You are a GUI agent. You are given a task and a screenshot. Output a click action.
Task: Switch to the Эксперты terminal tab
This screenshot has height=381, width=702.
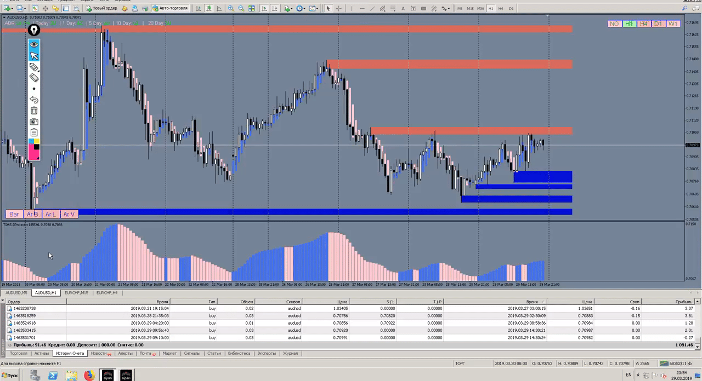tap(267, 354)
